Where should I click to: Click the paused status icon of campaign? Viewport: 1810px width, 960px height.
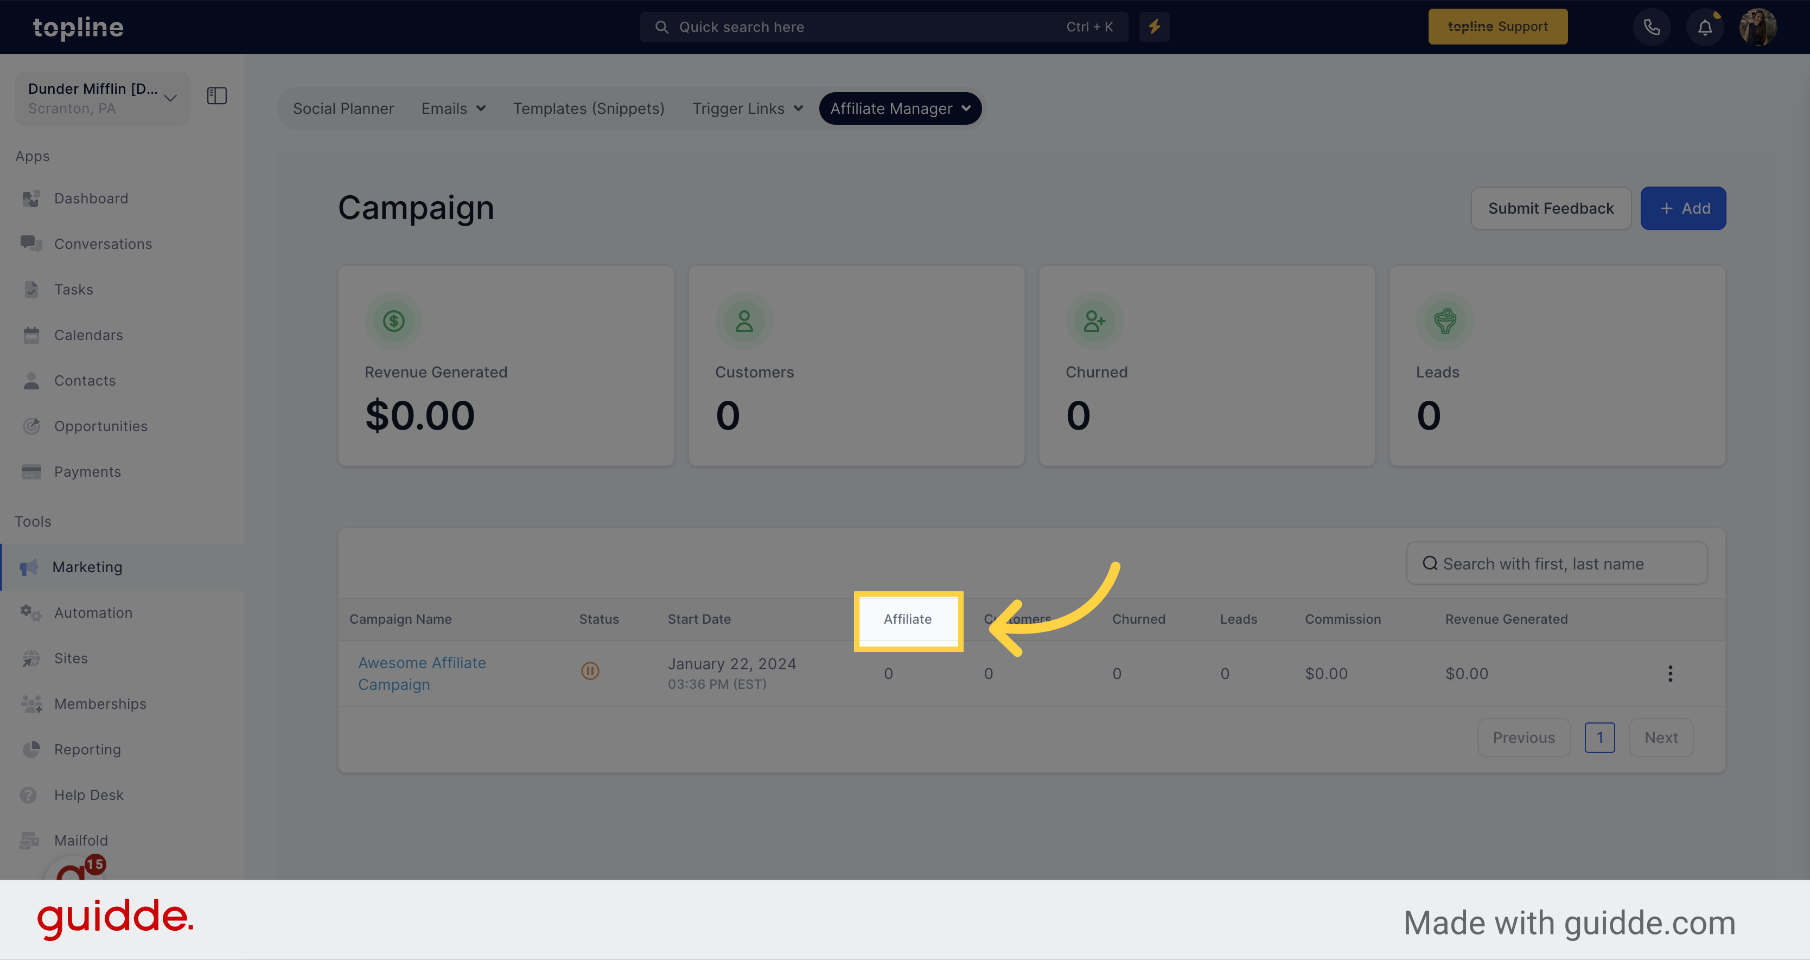pyautogui.click(x=590, y=671)
